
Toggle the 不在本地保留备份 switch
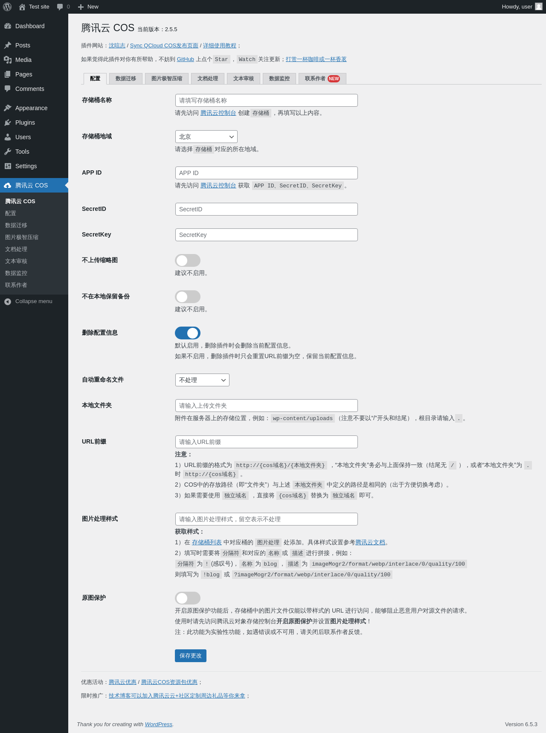tap(188, 297)
